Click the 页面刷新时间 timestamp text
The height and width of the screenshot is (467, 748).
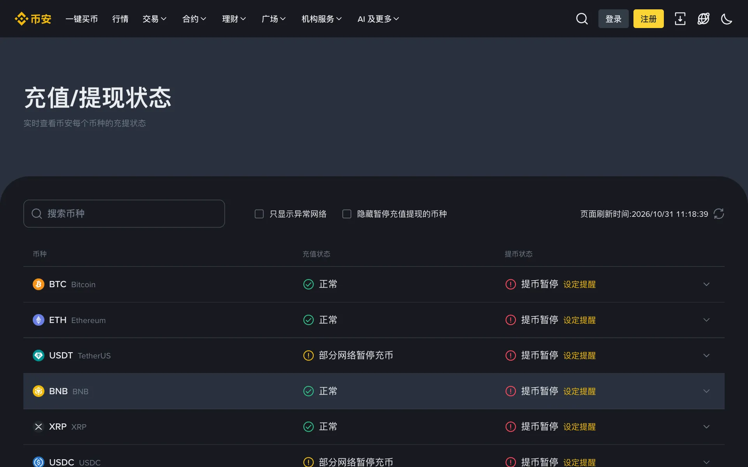644,214
